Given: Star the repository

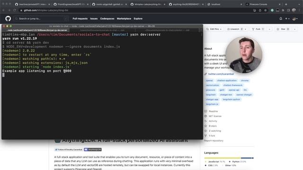Looking at the screenshot, I should coord(283,29).
